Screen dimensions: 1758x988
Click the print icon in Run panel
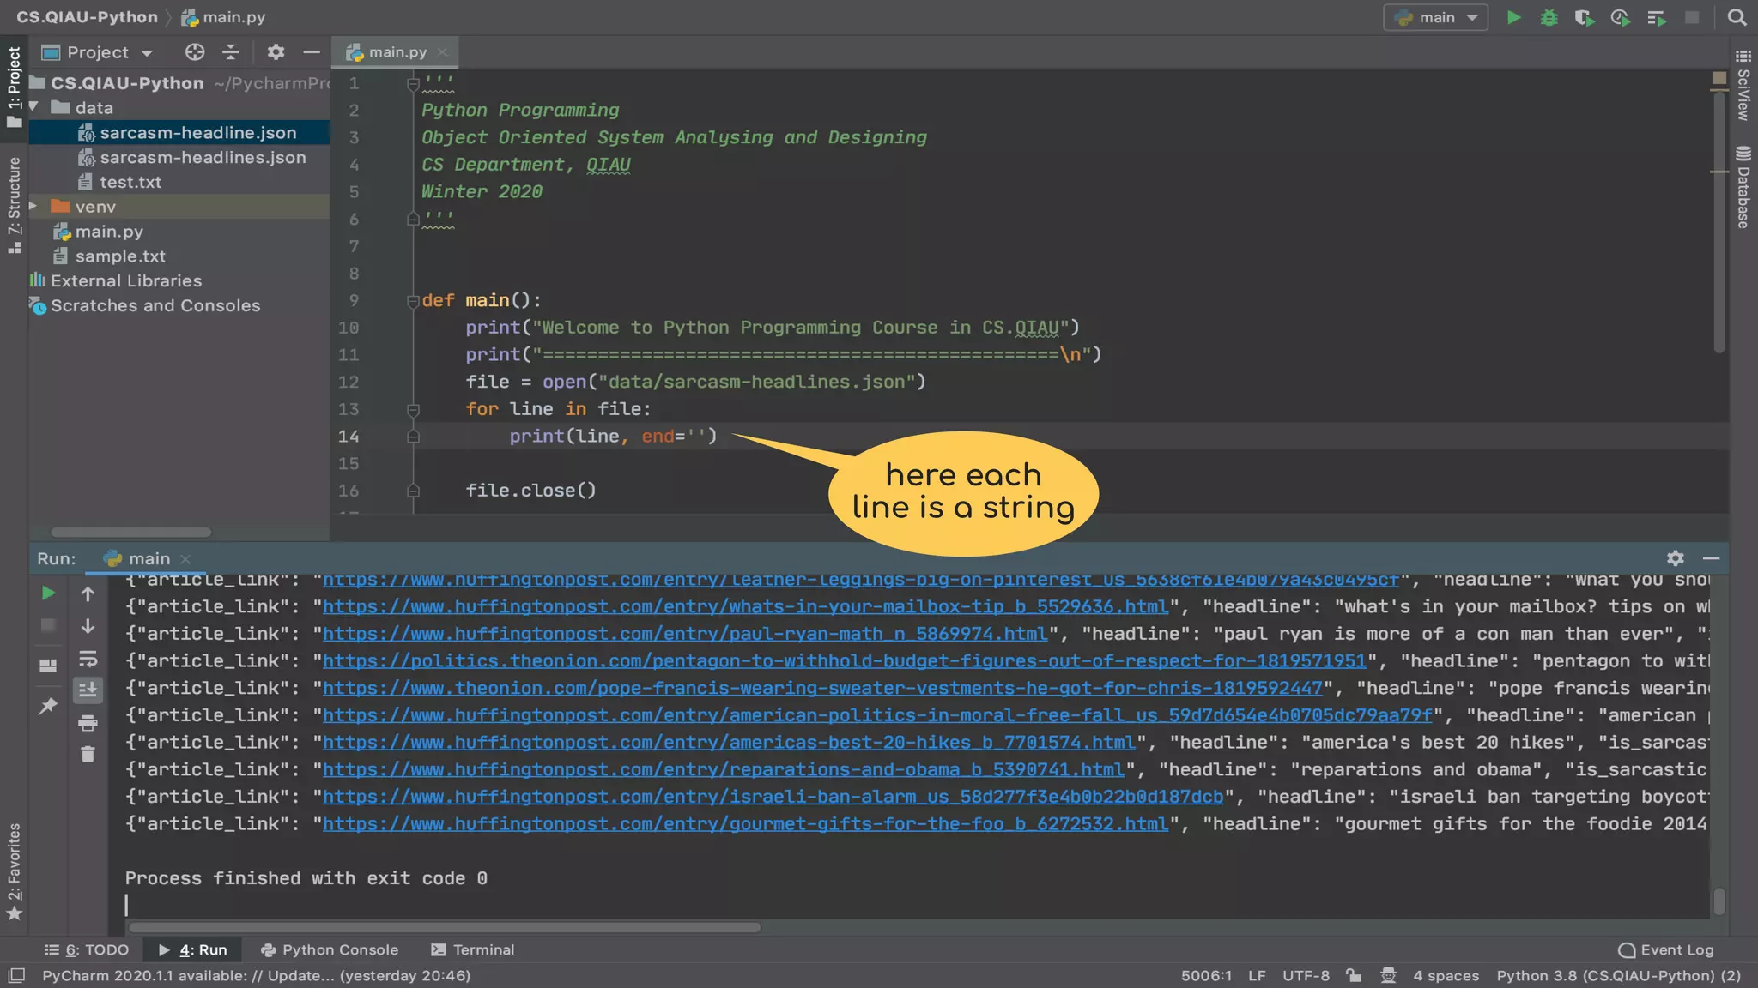pos(88,723)
